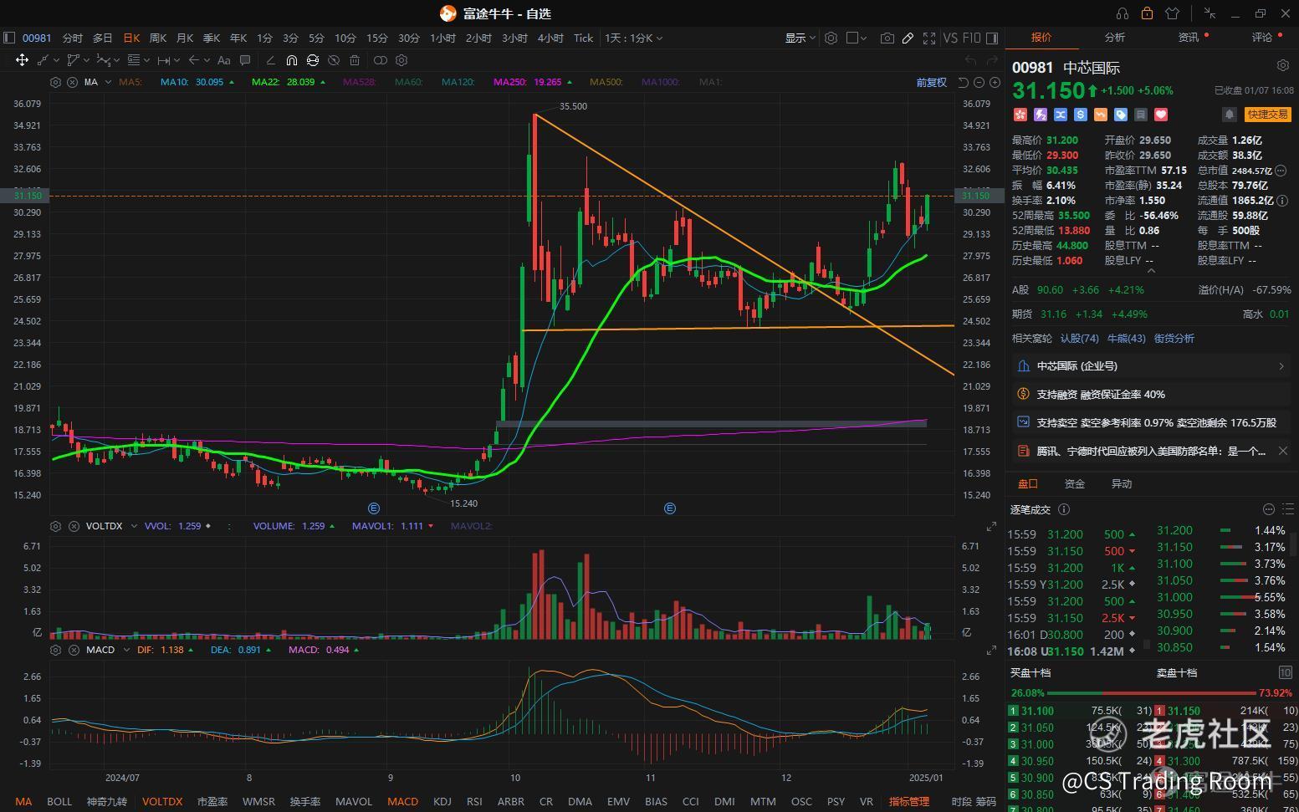
Task: Click the info icon beside 逐笔成交
Action: click(1064, 509)
